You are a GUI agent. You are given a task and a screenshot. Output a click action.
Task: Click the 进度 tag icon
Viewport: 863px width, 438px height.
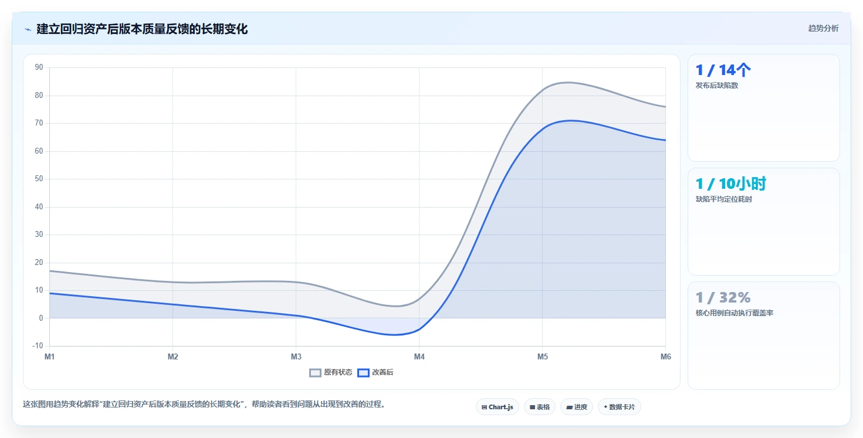[x=569, y=407]
